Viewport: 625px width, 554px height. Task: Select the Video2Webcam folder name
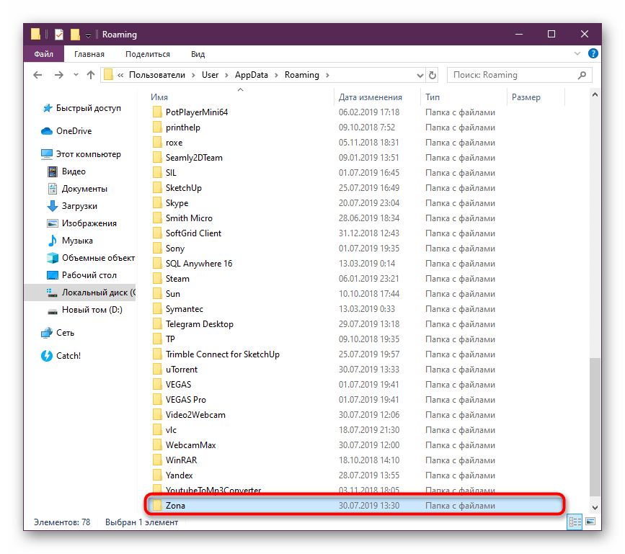click(195, 415)
